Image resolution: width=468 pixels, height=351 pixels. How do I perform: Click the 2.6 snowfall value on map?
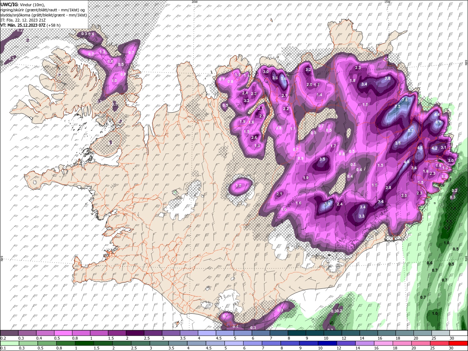click(254, 137)
